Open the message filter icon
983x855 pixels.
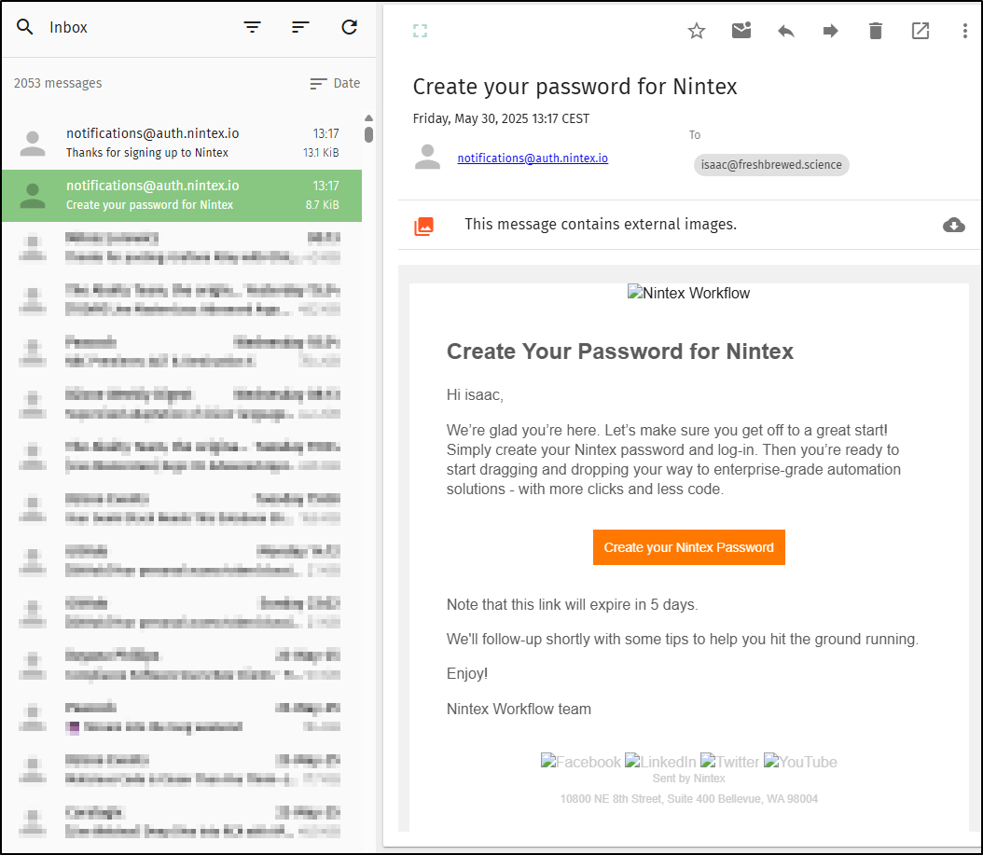(x=252, y=27)
